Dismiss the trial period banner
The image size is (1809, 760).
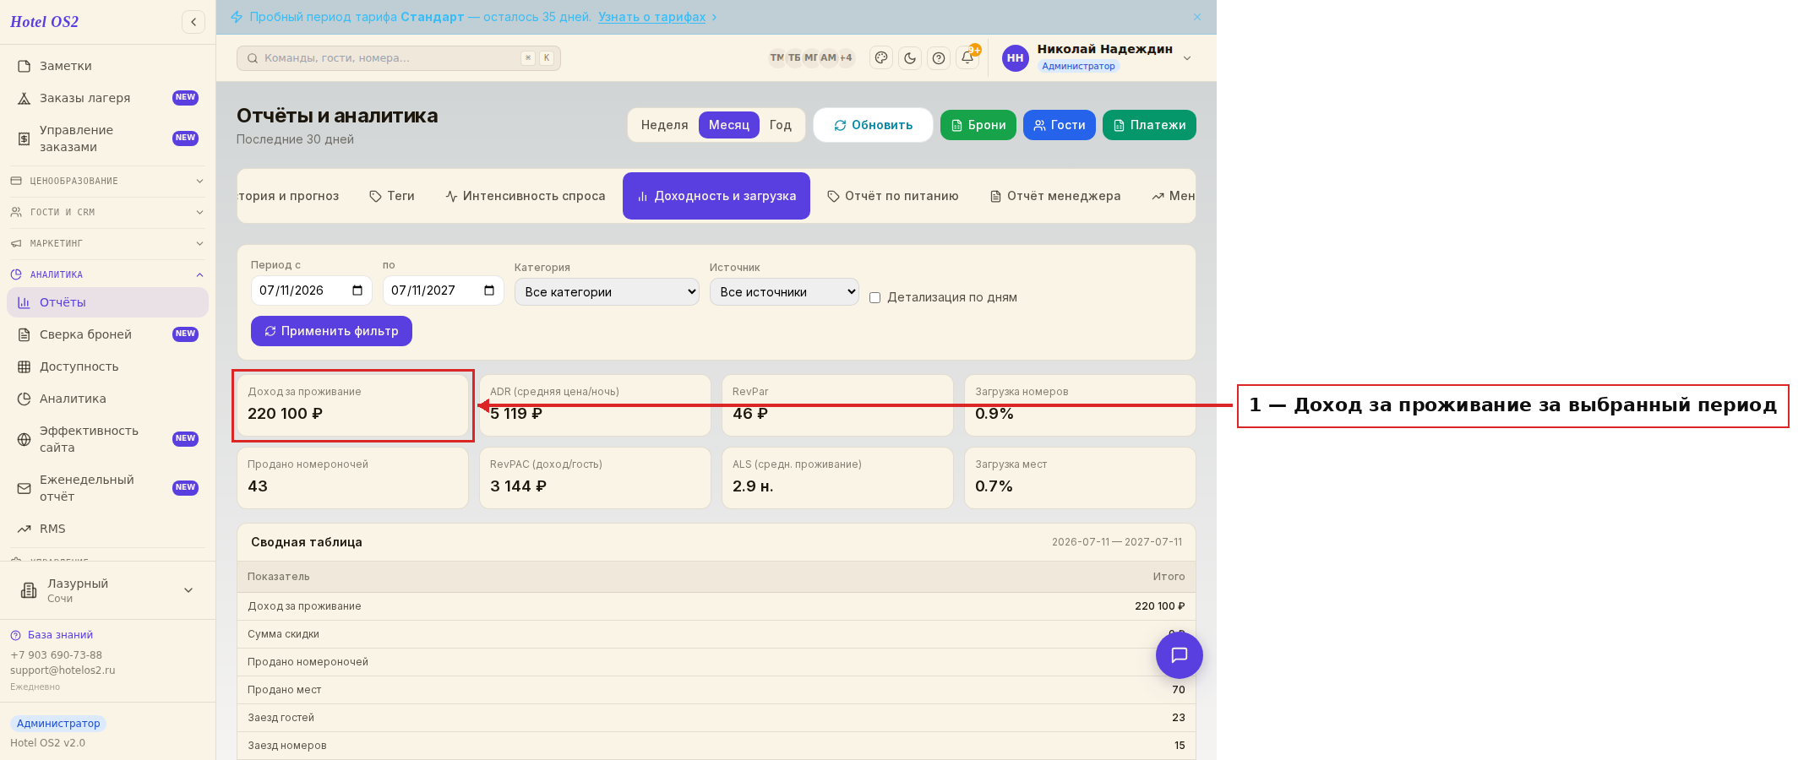tap(1196, 17)
